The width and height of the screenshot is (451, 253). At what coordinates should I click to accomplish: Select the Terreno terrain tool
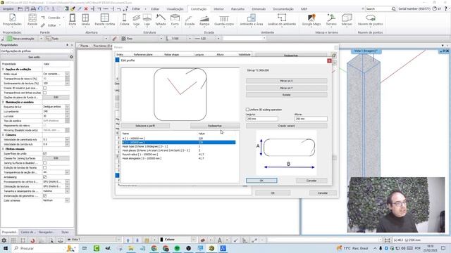coord(331,20)
